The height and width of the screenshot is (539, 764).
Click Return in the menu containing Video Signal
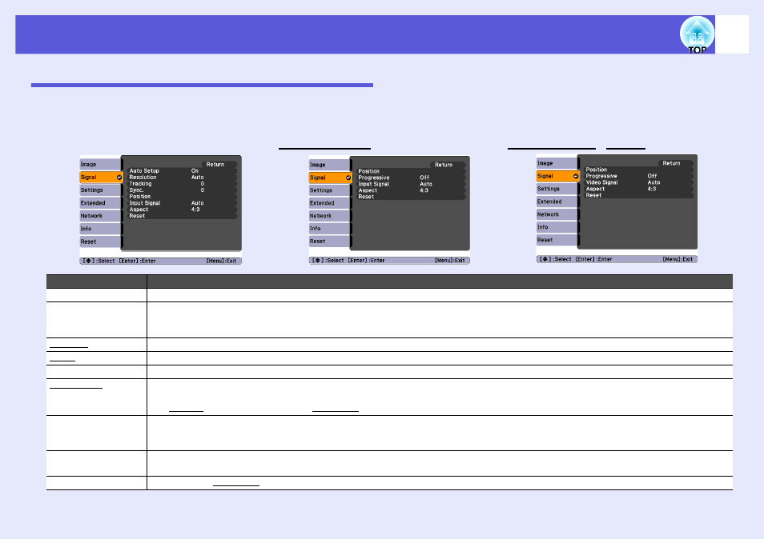point(671,163)
